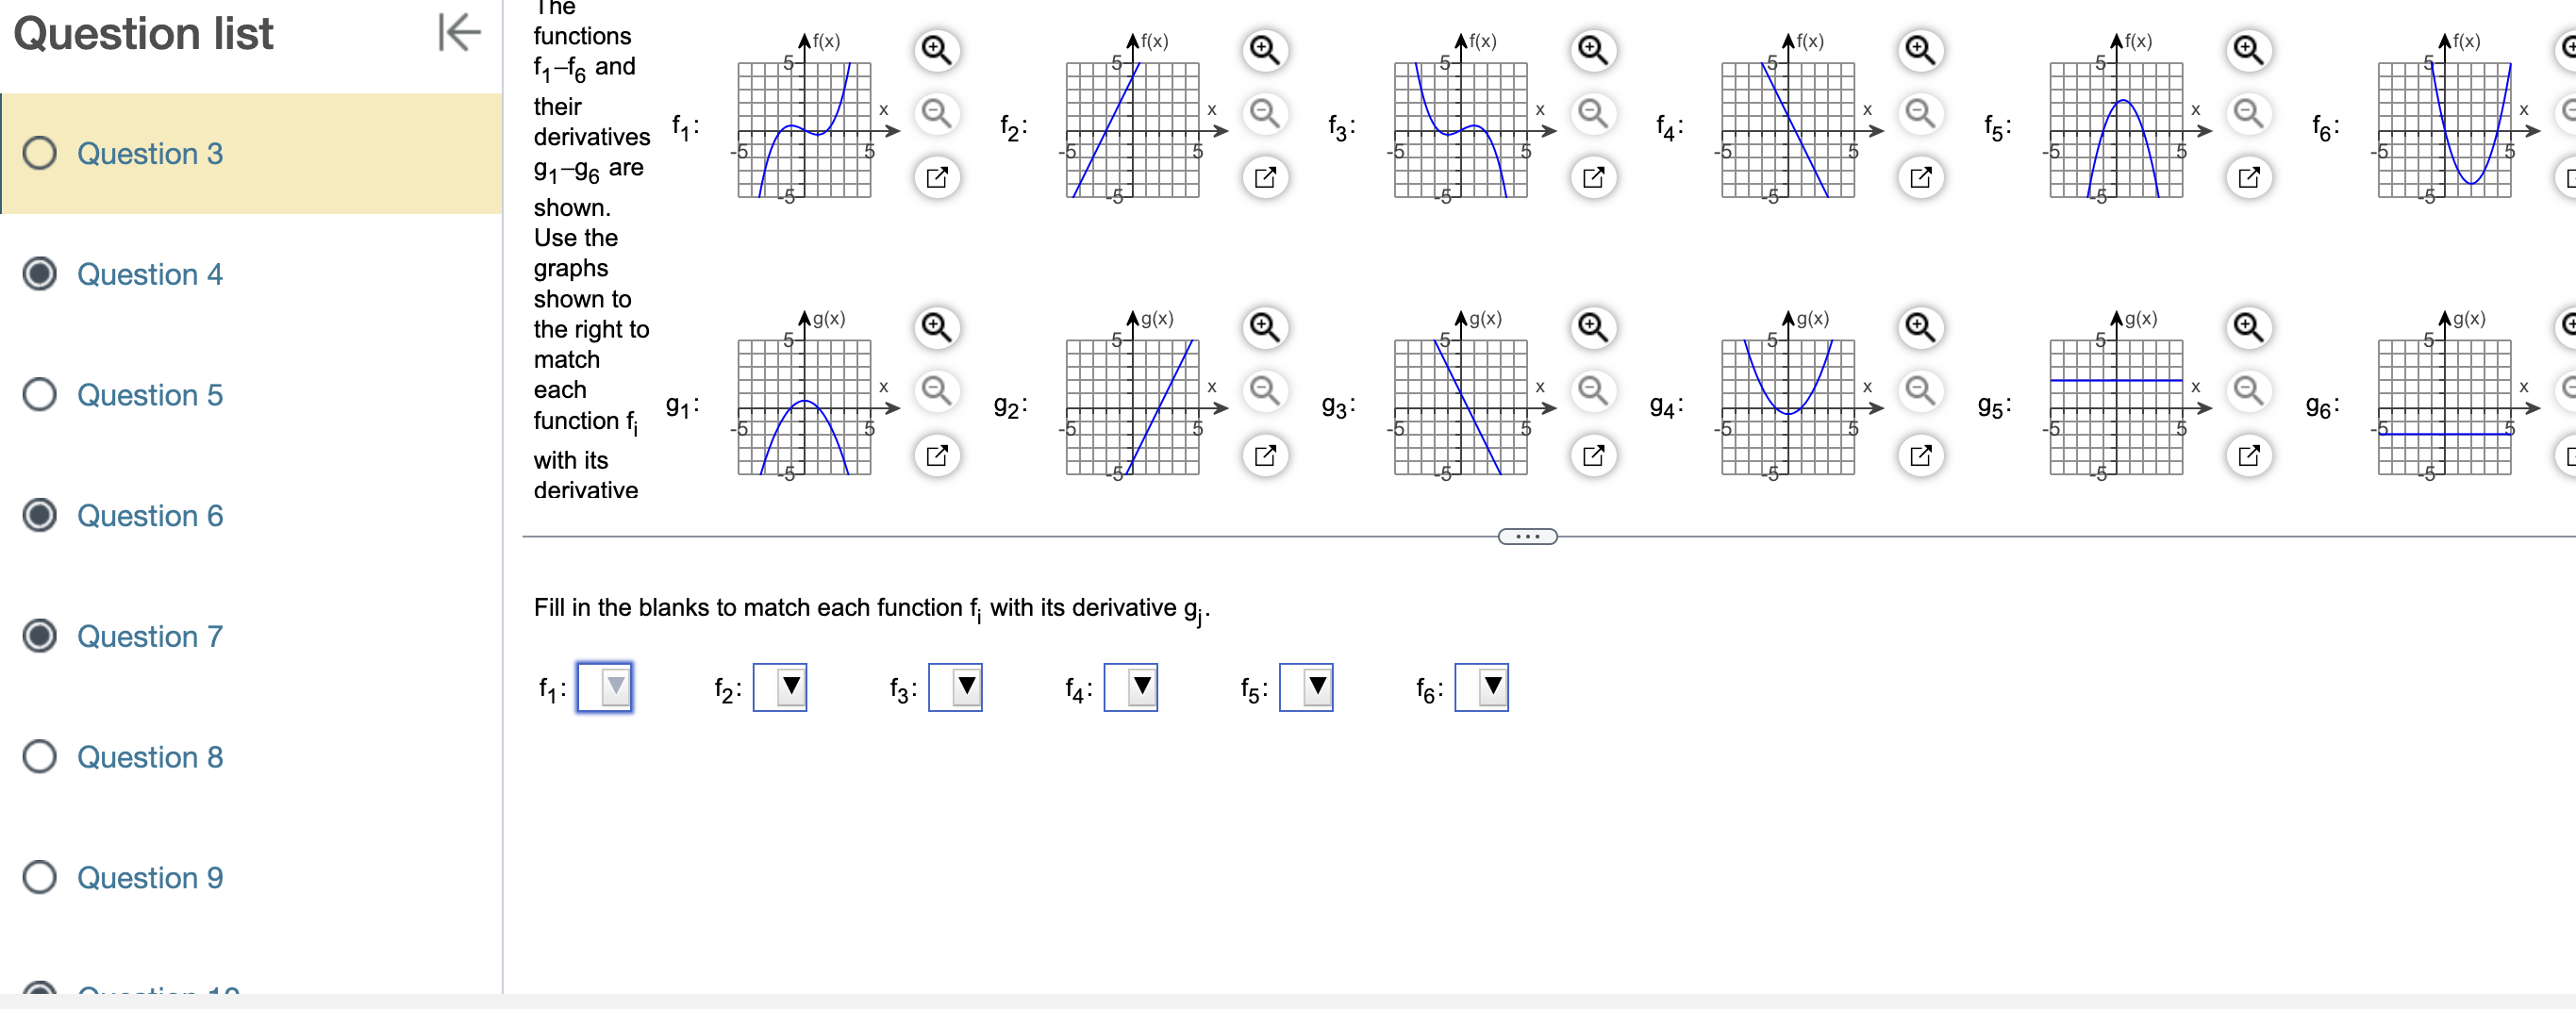Open the g5 graph enlarged view
Viewport: 2576px width, 1009px height.
coord(2249,455)
